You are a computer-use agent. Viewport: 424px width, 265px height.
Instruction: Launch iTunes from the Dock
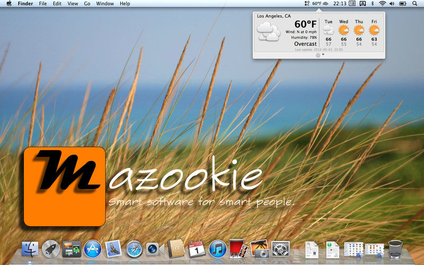(218, 249)
